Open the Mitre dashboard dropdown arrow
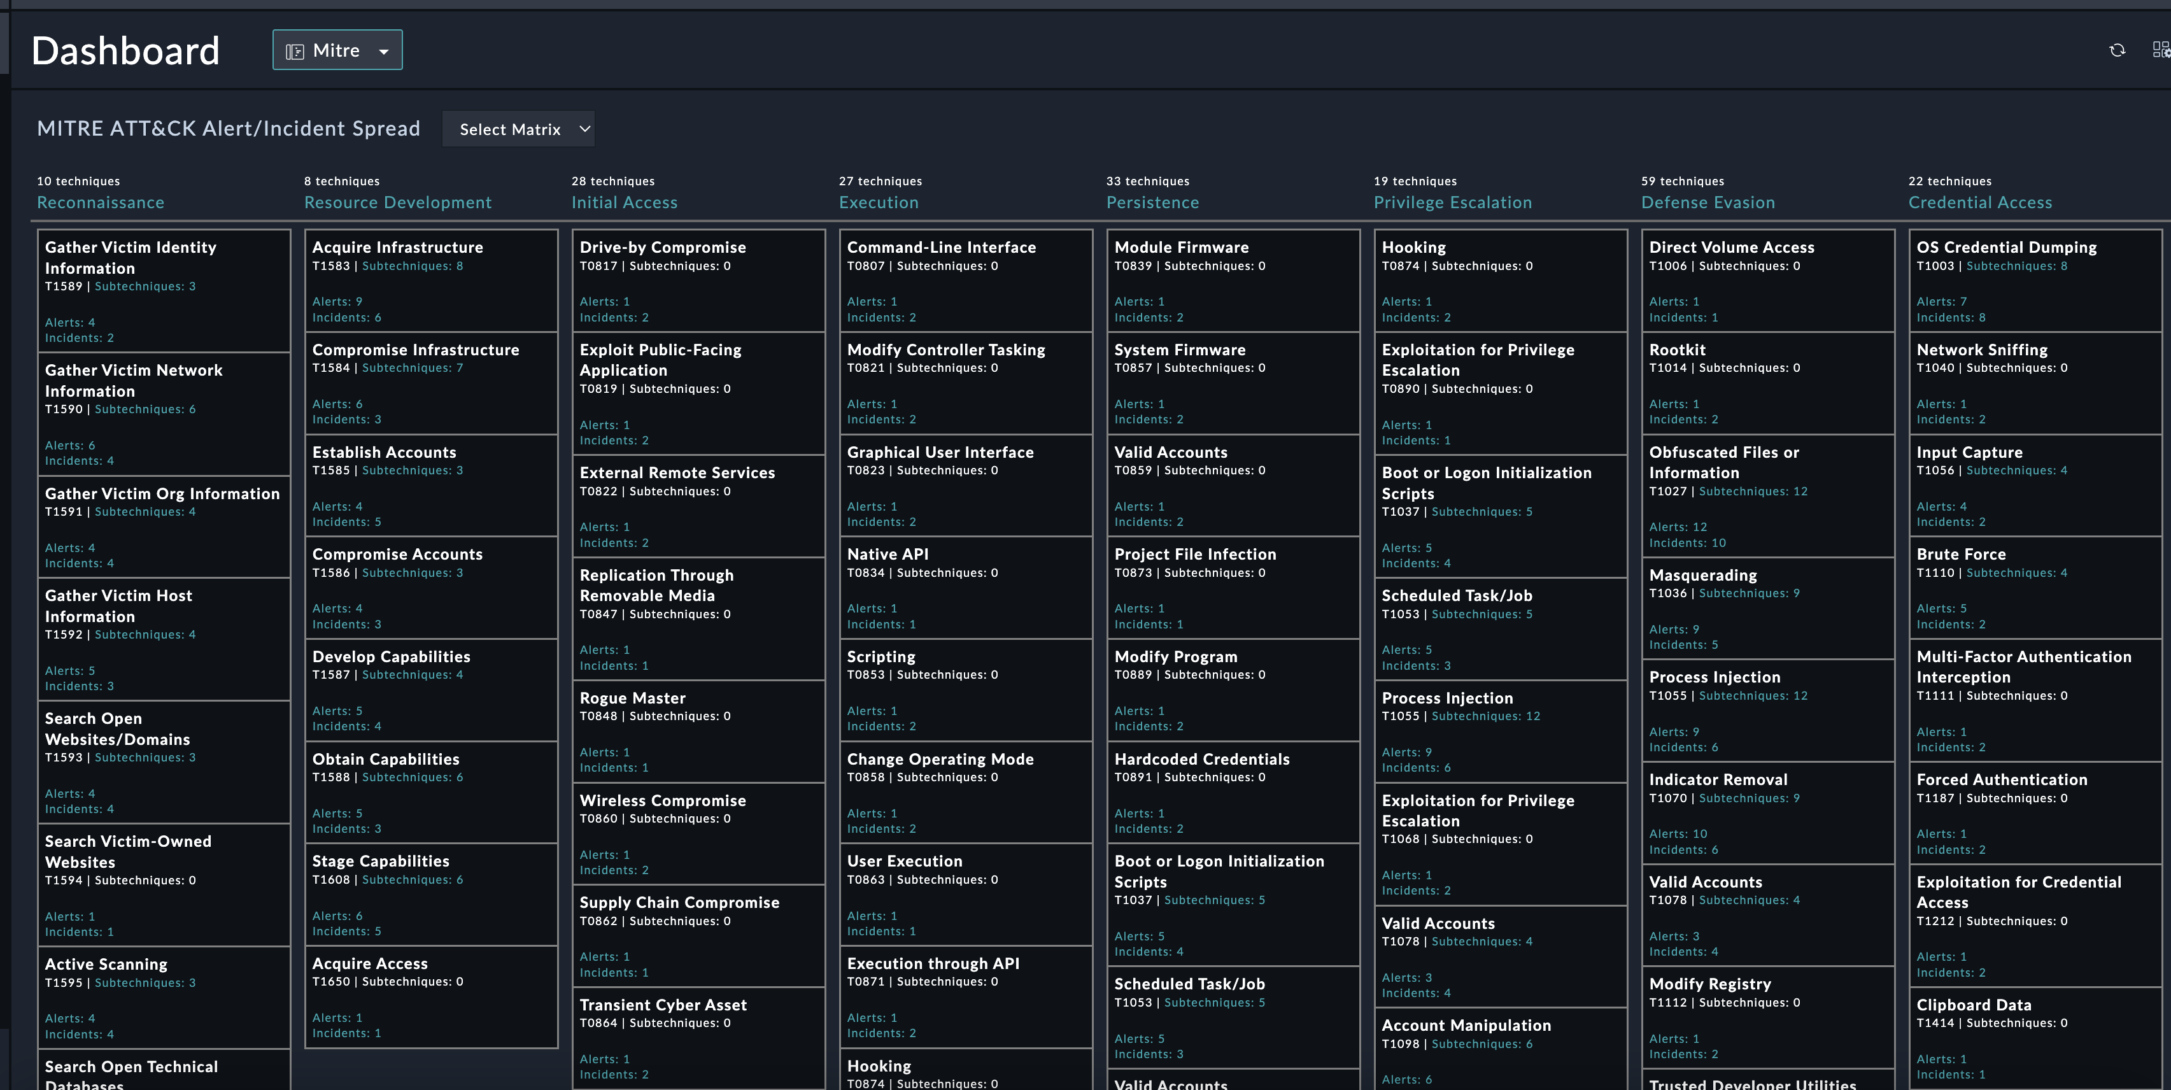 (383, 52)
